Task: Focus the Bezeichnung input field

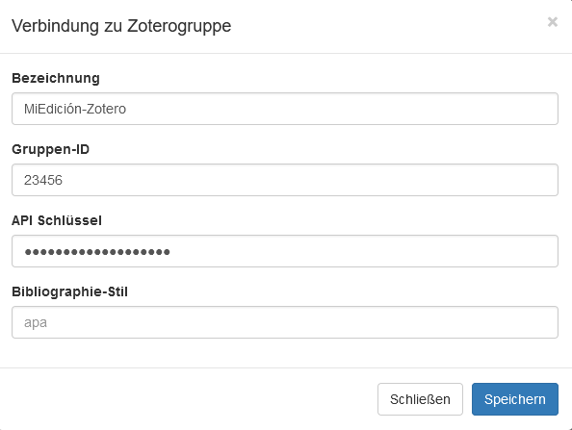Action: [x=285, y=109]
